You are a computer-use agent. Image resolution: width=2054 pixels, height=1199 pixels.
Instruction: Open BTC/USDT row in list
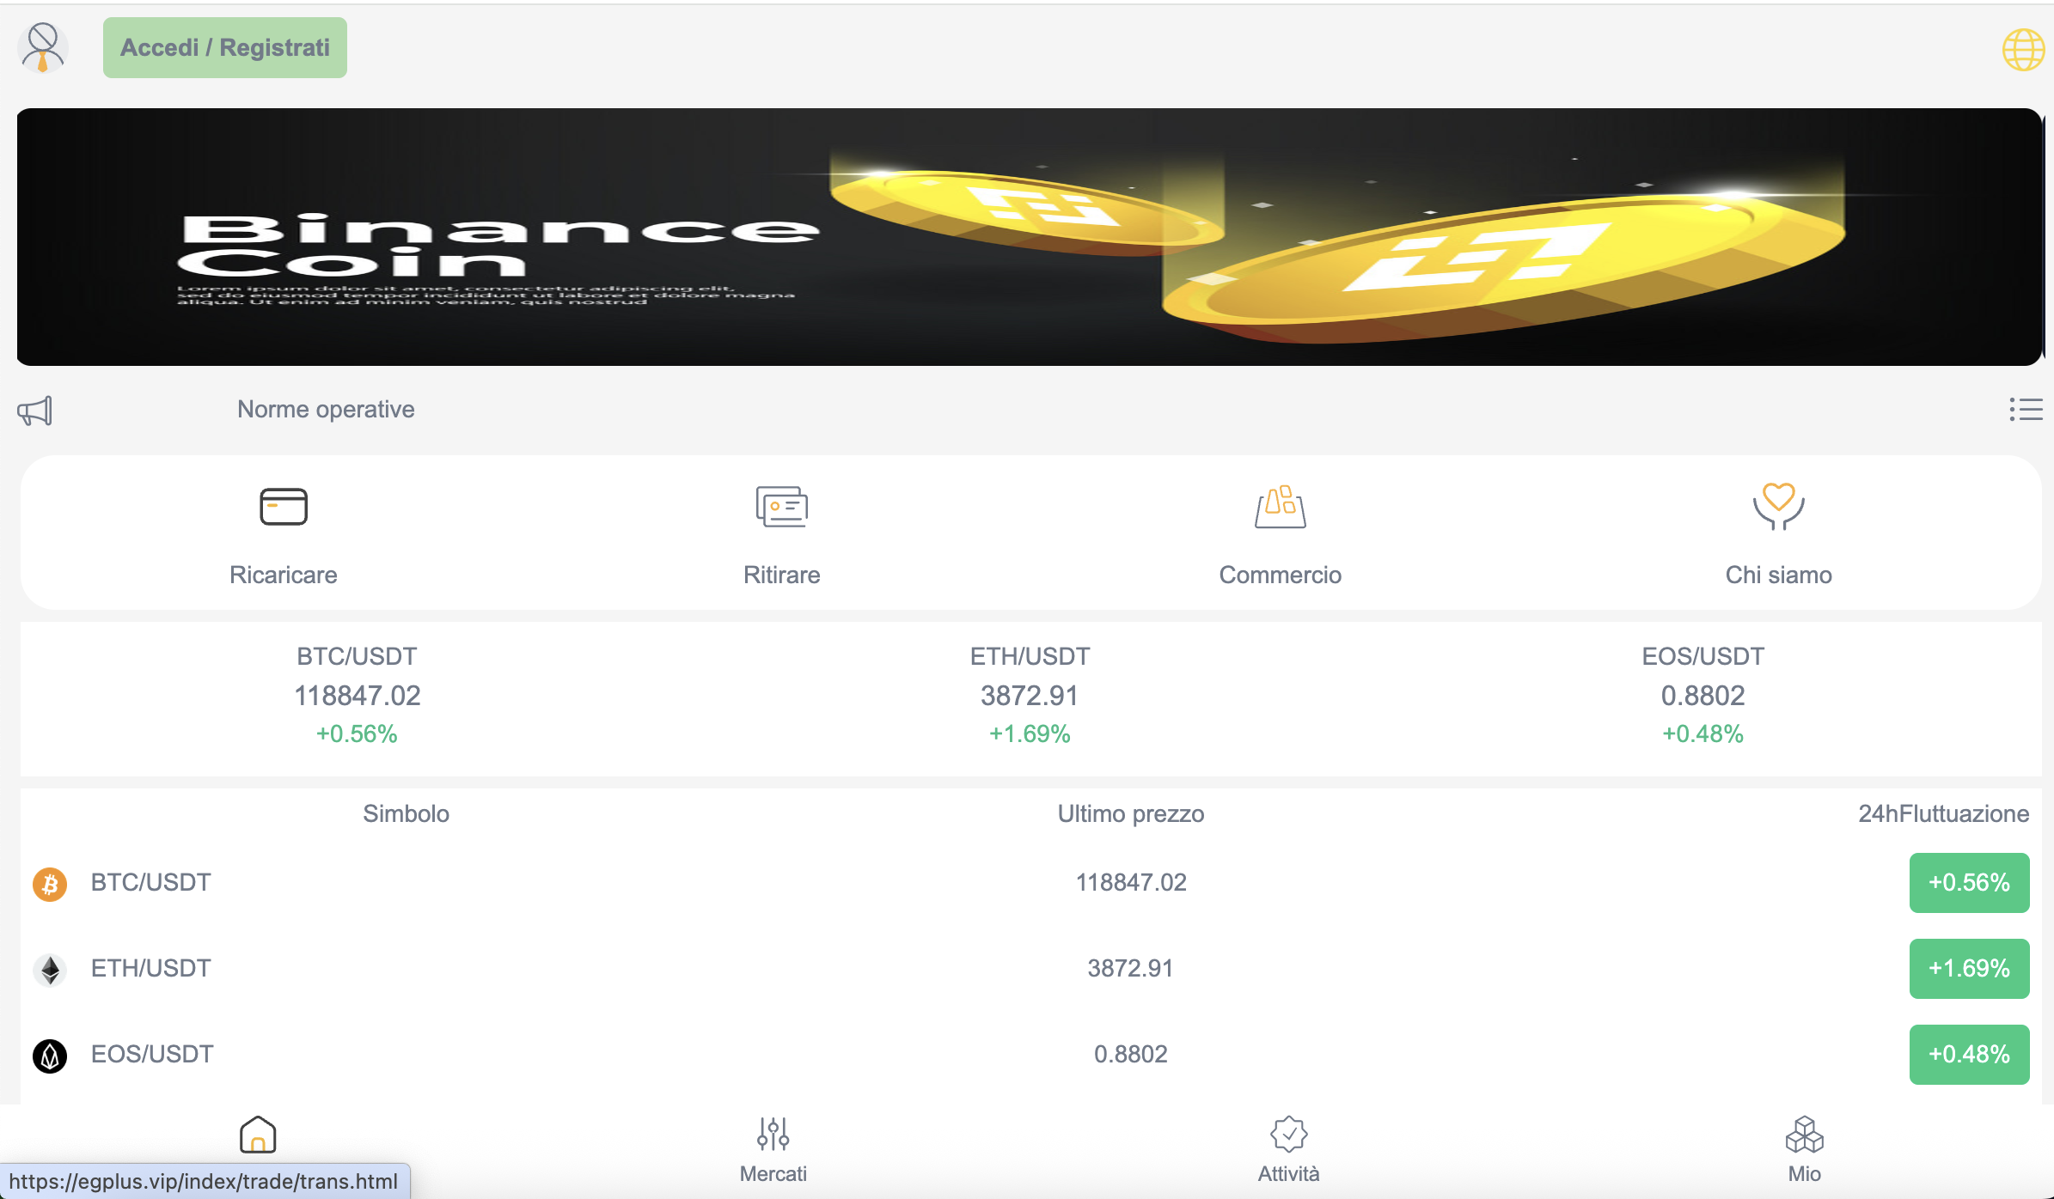pos(1031,883)
